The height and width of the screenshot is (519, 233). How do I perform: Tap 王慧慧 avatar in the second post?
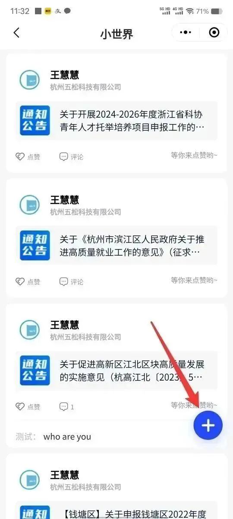30,205
